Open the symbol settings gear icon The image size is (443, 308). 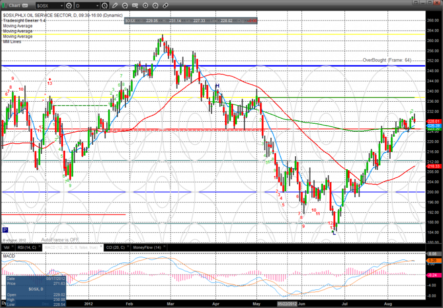(x=69, y=6)
